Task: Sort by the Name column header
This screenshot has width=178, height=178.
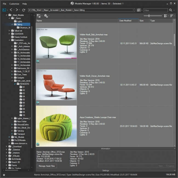Action: [x=77, y=21]
